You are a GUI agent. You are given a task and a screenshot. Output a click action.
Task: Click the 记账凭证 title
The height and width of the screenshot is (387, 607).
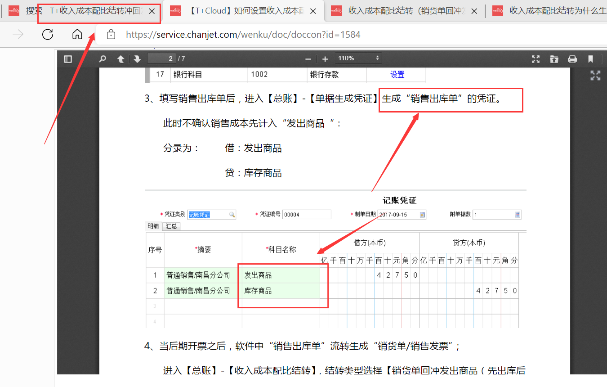[400, 200]
